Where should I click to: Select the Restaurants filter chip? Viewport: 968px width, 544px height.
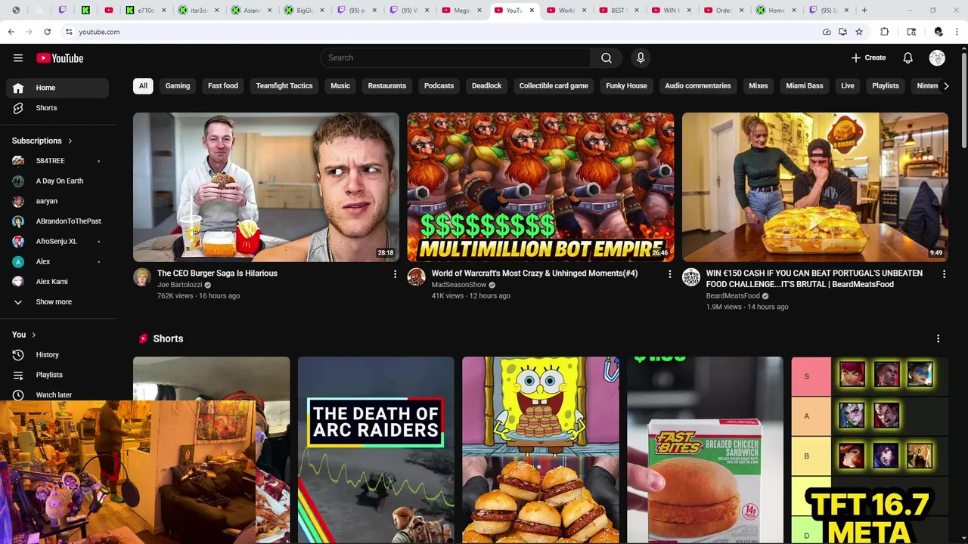coord(387,86)
